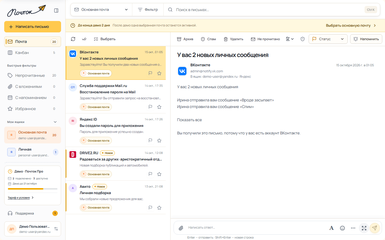Open the Фильтр menu
The image size is (385, 240).
click(148, 10)
